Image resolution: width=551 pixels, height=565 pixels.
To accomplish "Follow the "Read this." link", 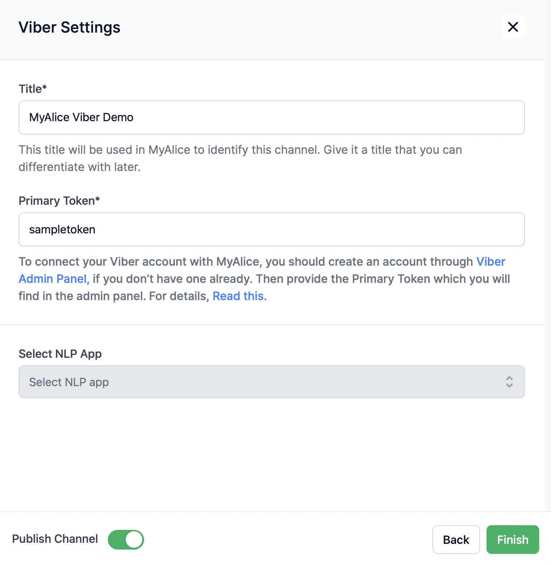I will click(x=239, y=296).
